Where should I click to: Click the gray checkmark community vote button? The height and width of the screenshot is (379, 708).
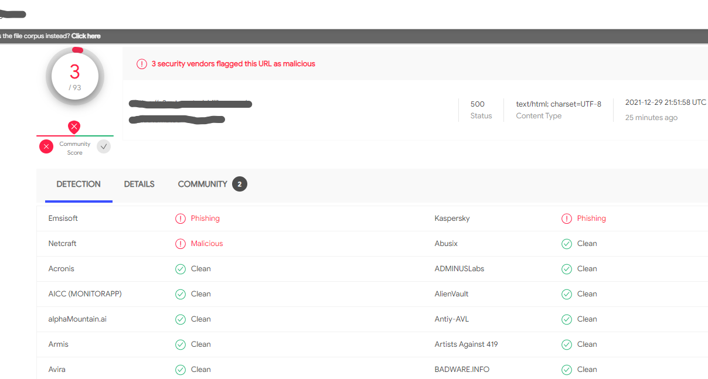[104, 146]
